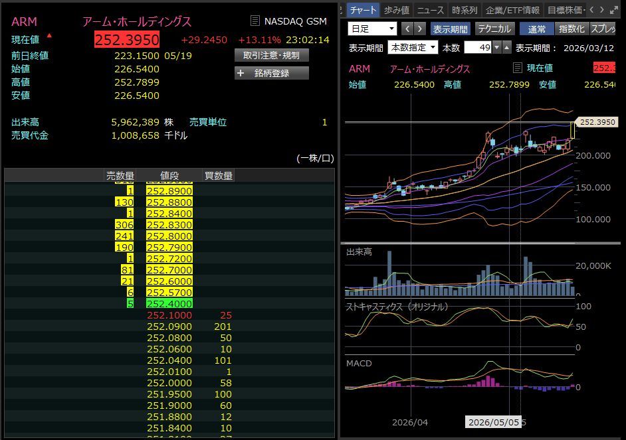
Task: Select bid price 252.0600
Action: pyautogui.click(x=169, y=349)
